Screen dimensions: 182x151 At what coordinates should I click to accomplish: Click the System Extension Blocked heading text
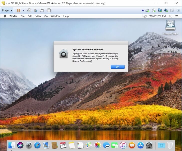tap(87, 50)
